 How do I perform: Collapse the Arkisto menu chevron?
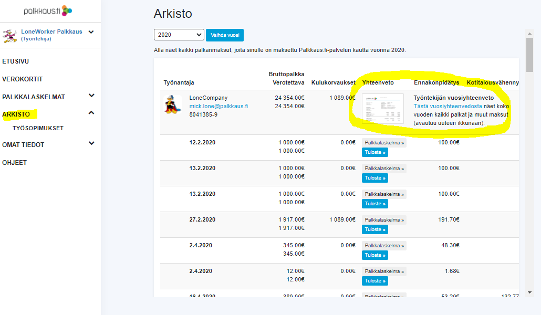pos(91,113)
